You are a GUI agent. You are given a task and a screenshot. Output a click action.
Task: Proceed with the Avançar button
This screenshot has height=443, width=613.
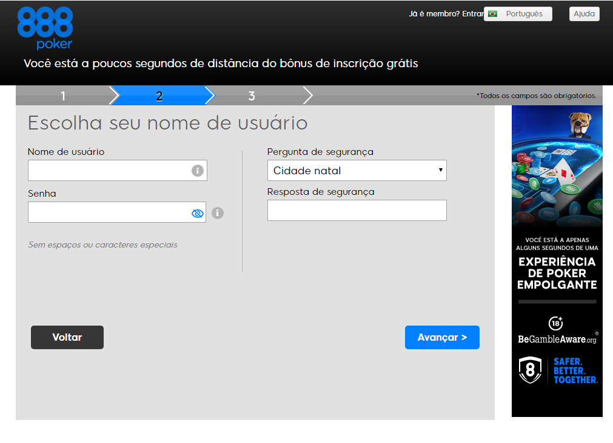click(442, 337)
